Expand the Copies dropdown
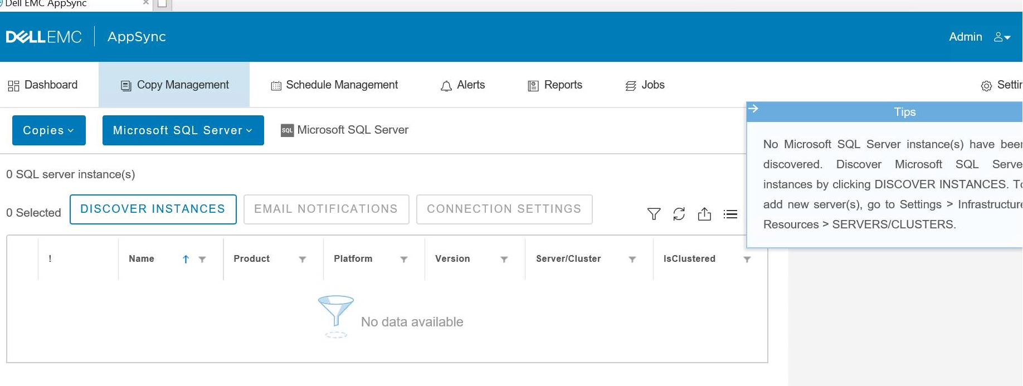This screenshot has width=1023, height=386. click(x=48, y=130)
